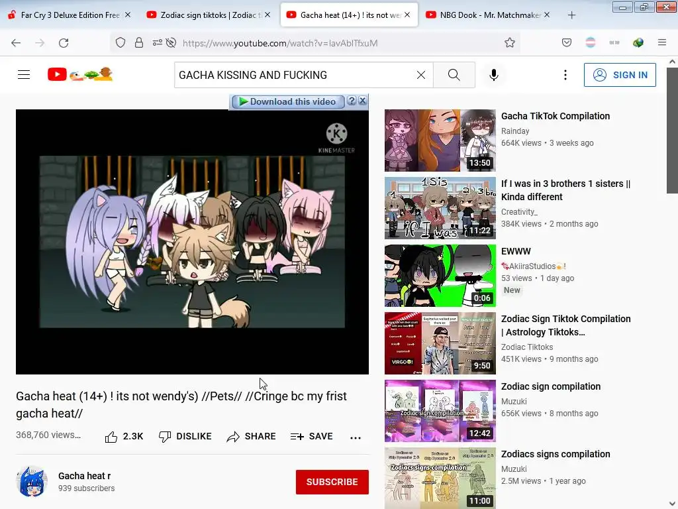Click the main video player area
The image size is (678, 509).
pyautogui.click(x=193, y=241)
